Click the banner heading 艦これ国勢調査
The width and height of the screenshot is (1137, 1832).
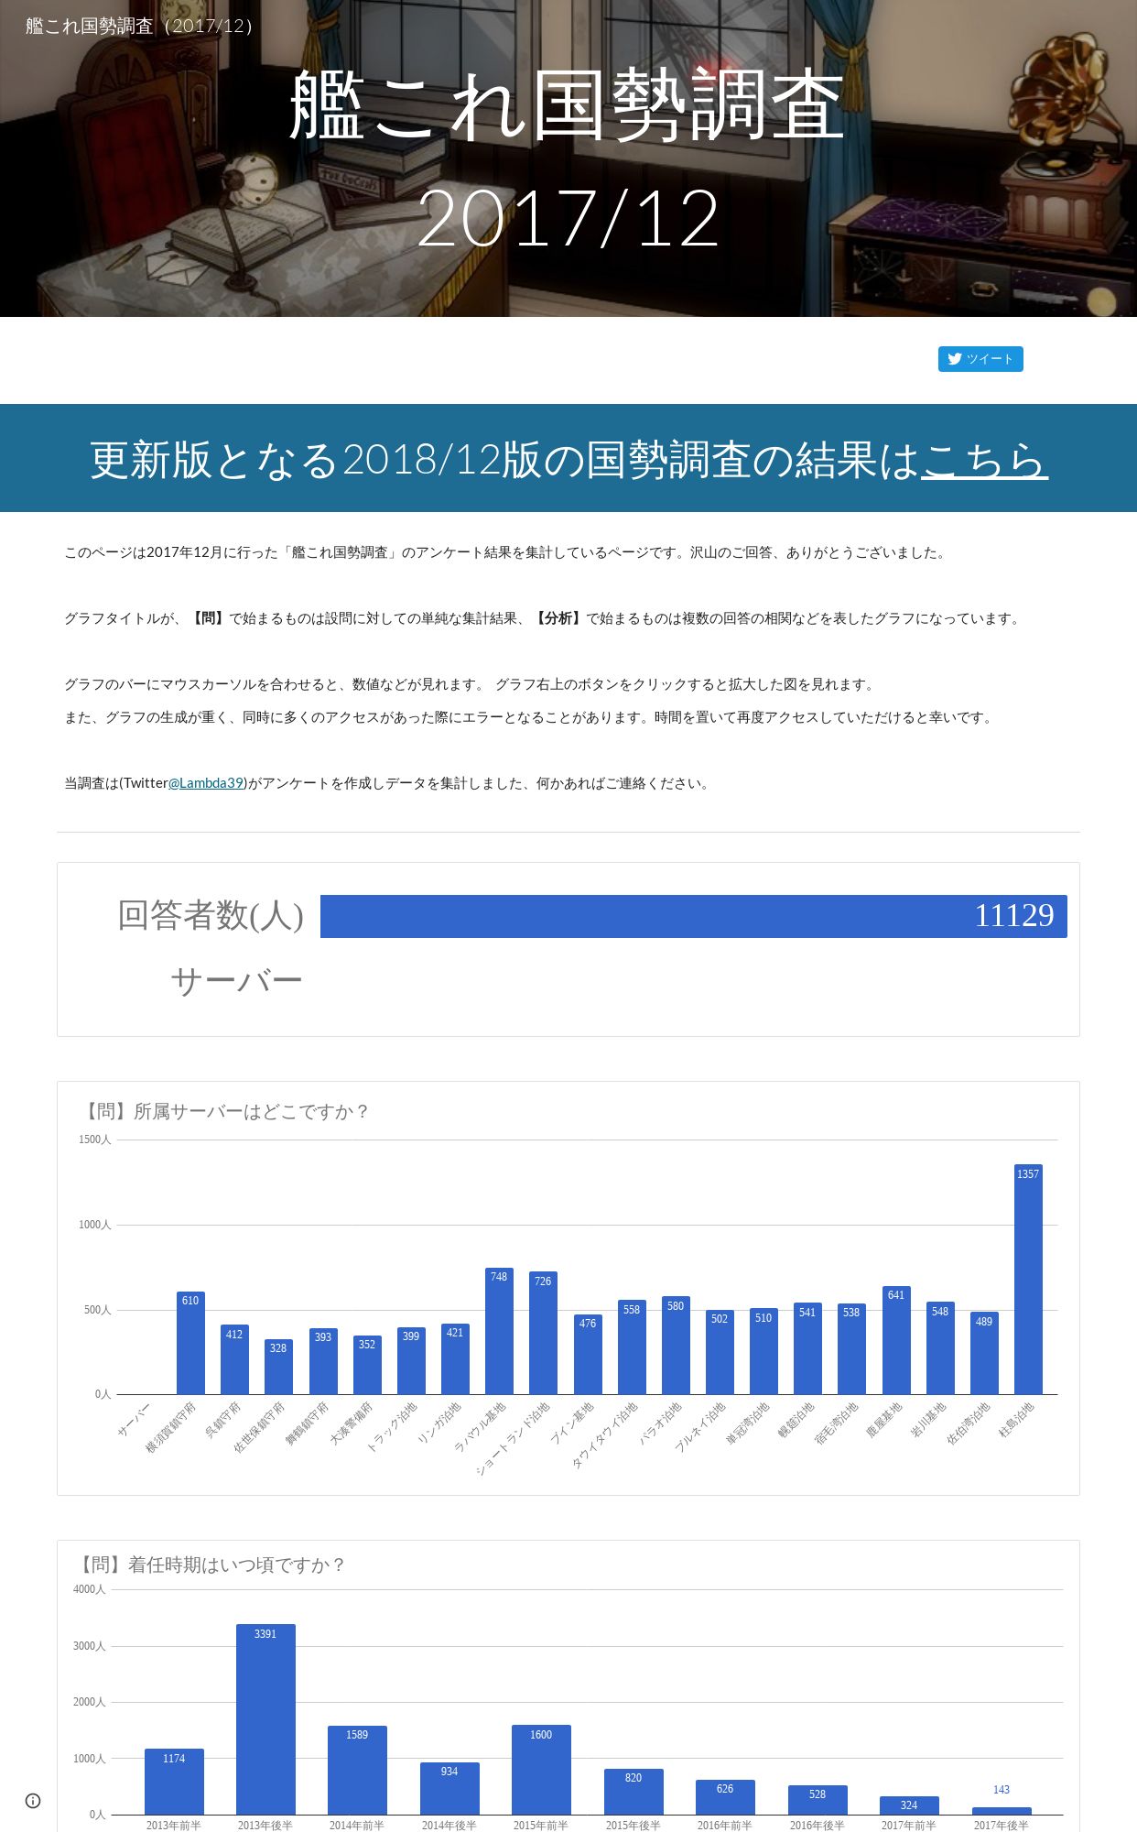[x=568, y=105]
